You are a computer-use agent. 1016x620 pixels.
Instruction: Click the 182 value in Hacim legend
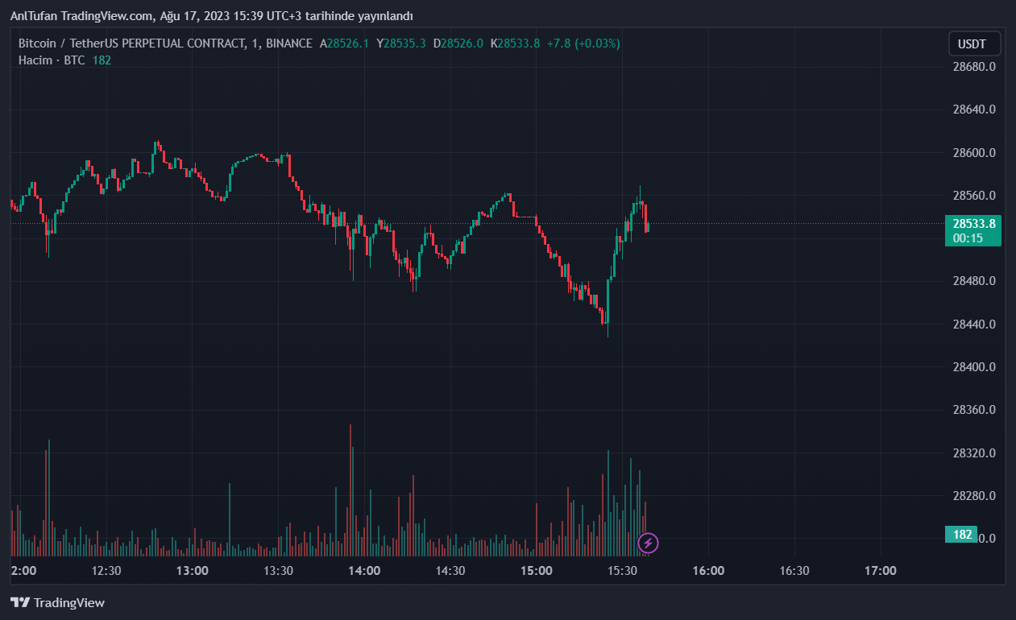click(x=102, y=60)
